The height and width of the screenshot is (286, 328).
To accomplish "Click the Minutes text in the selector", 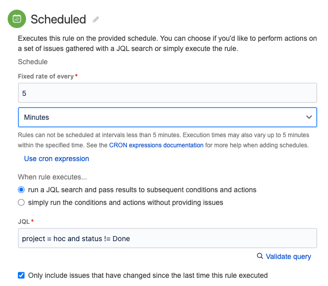I will click(x=36, y=117).
